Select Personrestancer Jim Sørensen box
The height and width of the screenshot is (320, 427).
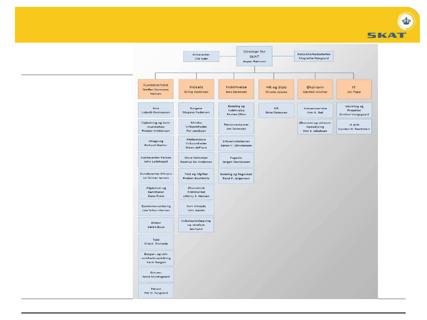pyautogui.click(x=237, y=127)
